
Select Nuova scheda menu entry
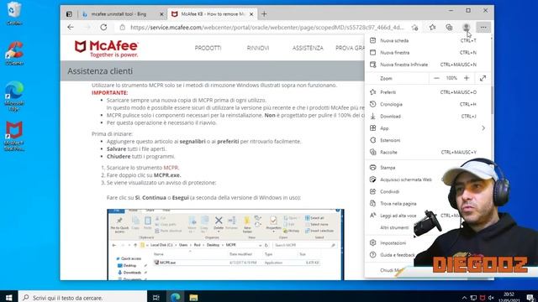[x=428, y=40]
